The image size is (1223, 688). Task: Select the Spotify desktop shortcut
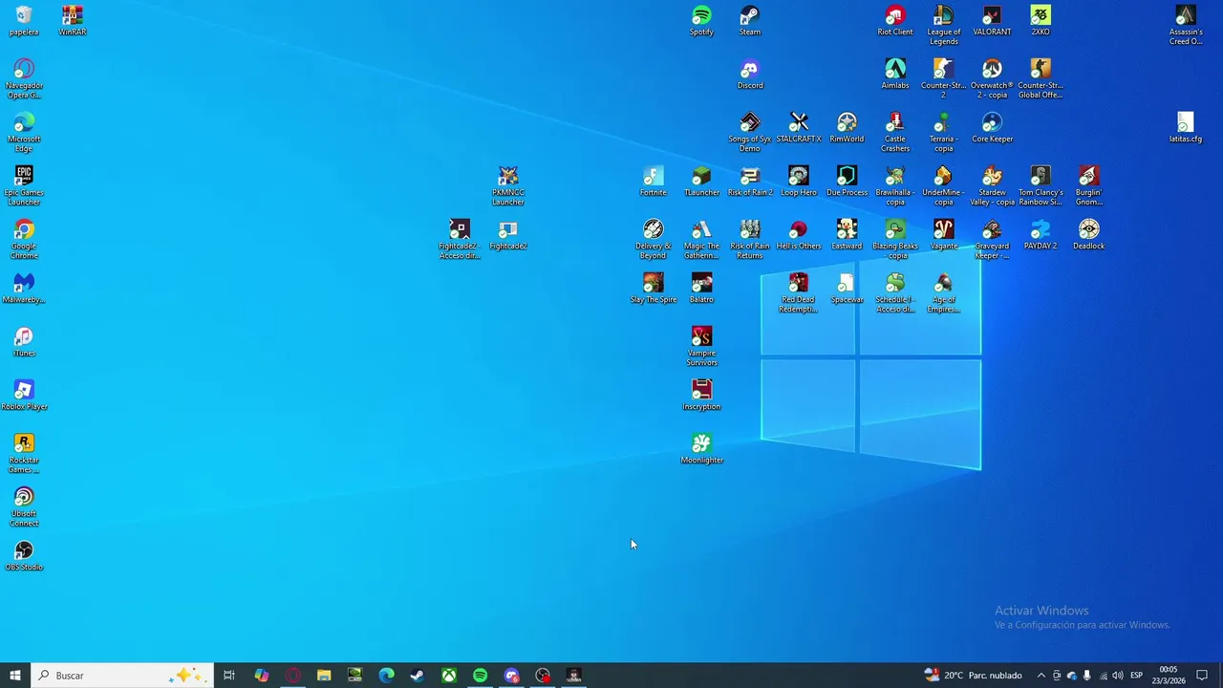click(x=701, y=21)
